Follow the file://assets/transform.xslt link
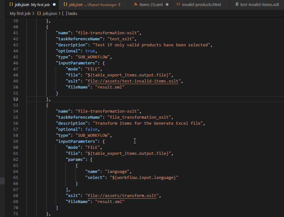The image size is (284, 217). pos(122,195)
